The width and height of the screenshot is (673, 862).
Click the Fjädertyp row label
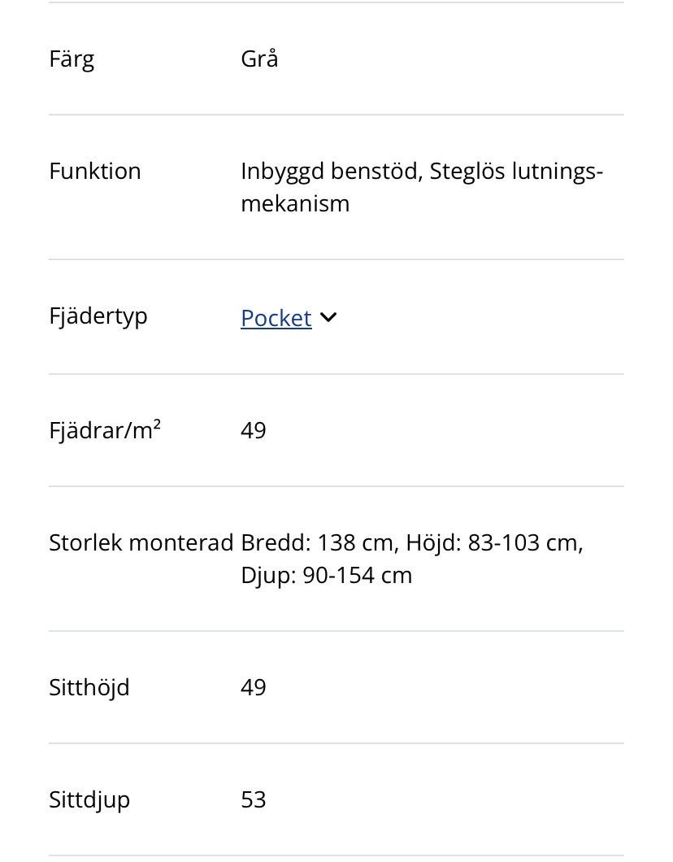tap(98, 316)
